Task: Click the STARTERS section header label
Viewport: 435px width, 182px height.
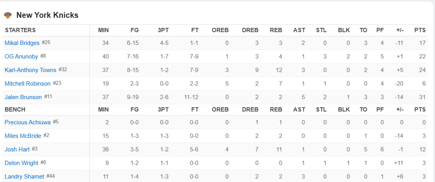Action: [x=20, y=30]
